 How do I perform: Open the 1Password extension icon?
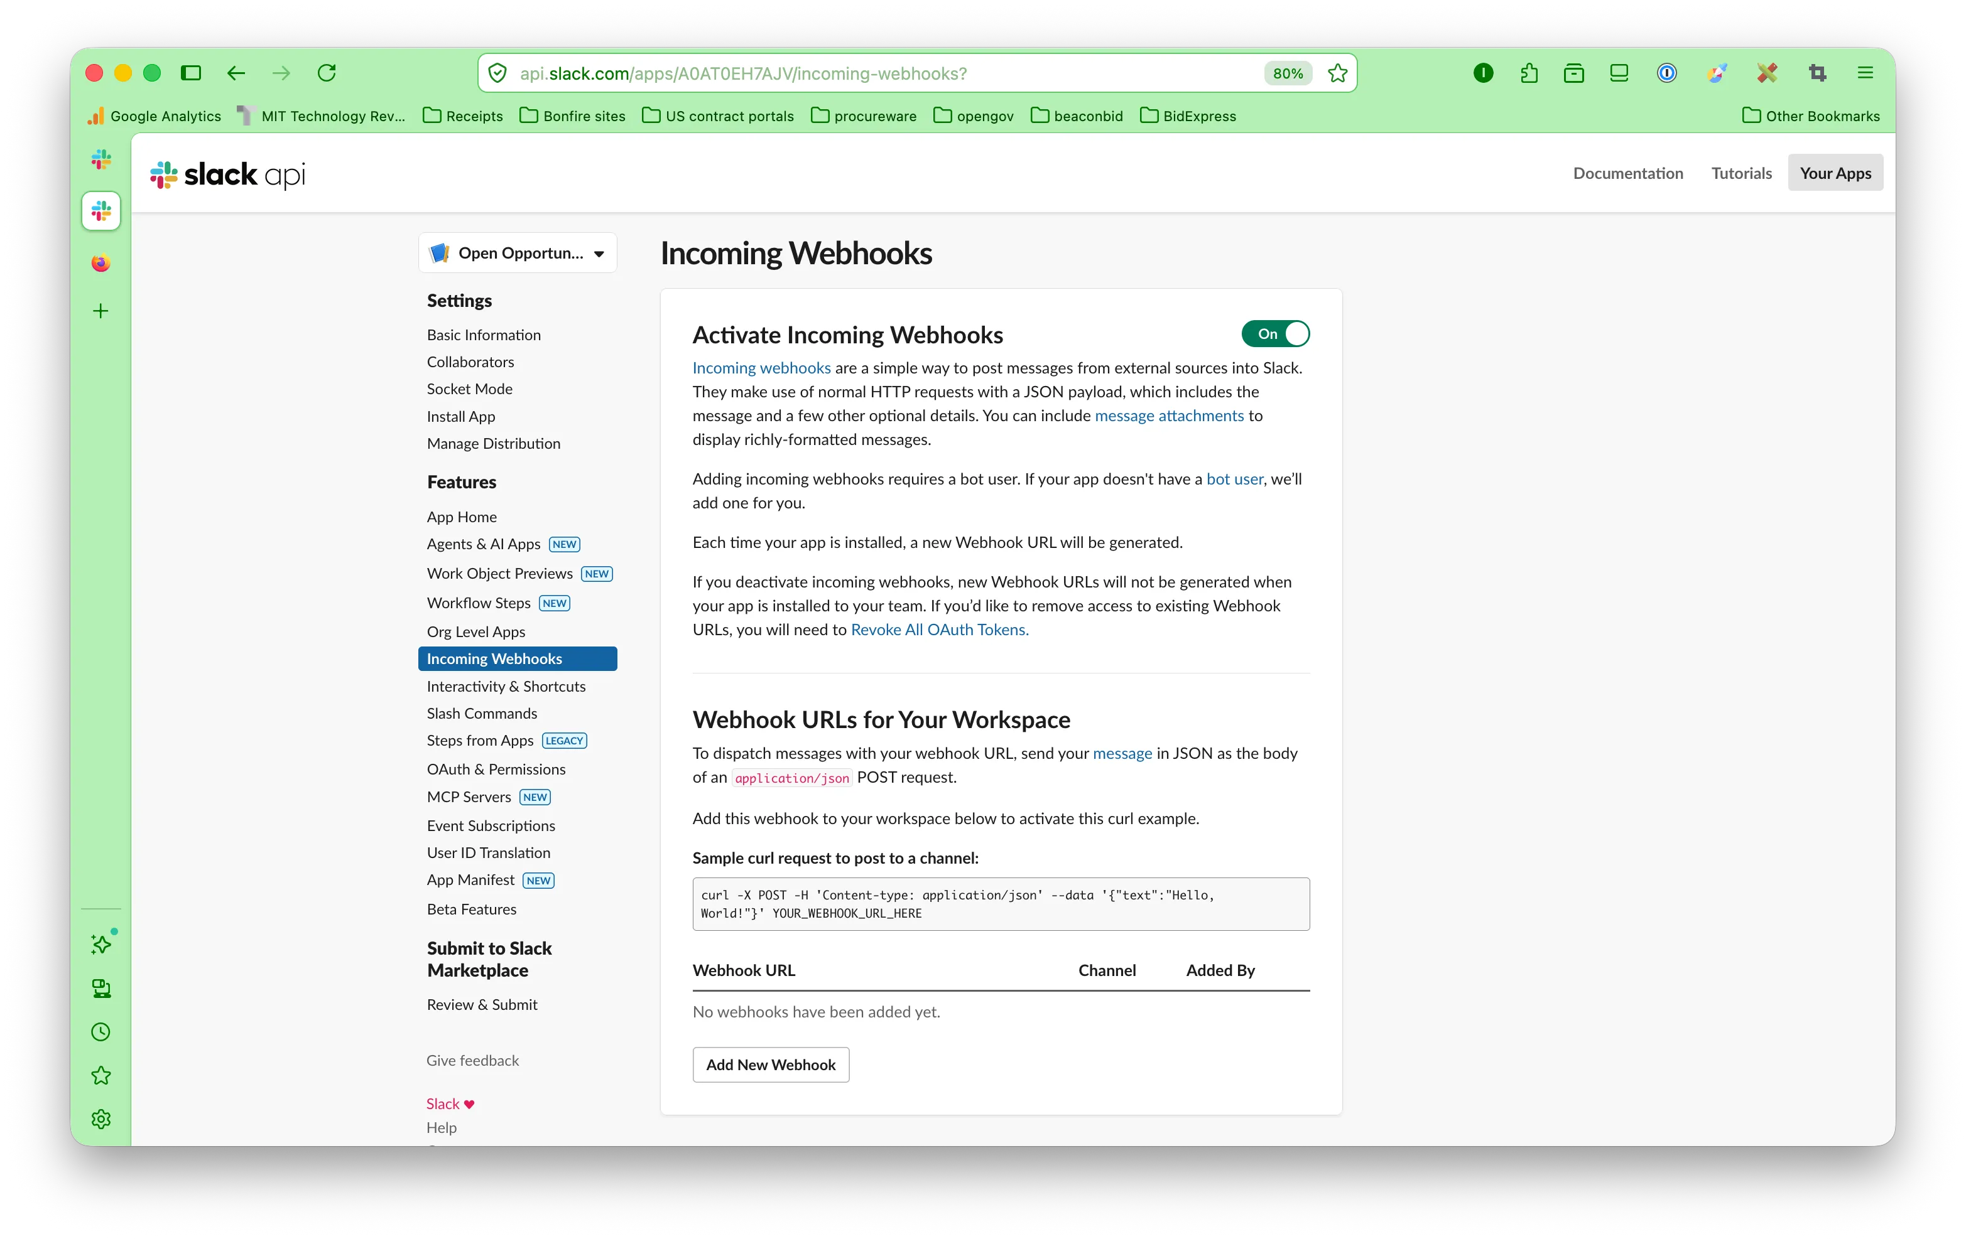(x=1666, y=73)
